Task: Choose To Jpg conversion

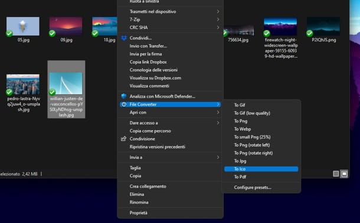Action: coord(261,161)
